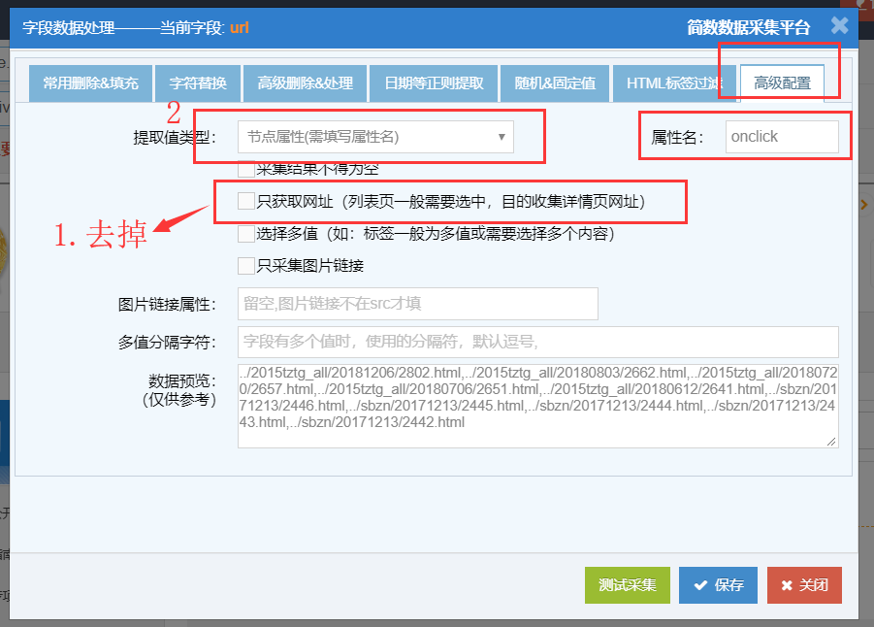Grab the preview textarea resize handle
Screen dimensions: 874x627
point(831,442)
